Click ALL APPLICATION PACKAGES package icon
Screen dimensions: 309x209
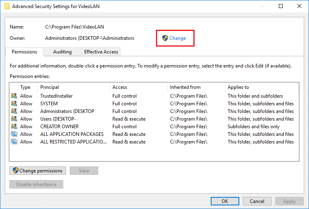pos(14,134)
